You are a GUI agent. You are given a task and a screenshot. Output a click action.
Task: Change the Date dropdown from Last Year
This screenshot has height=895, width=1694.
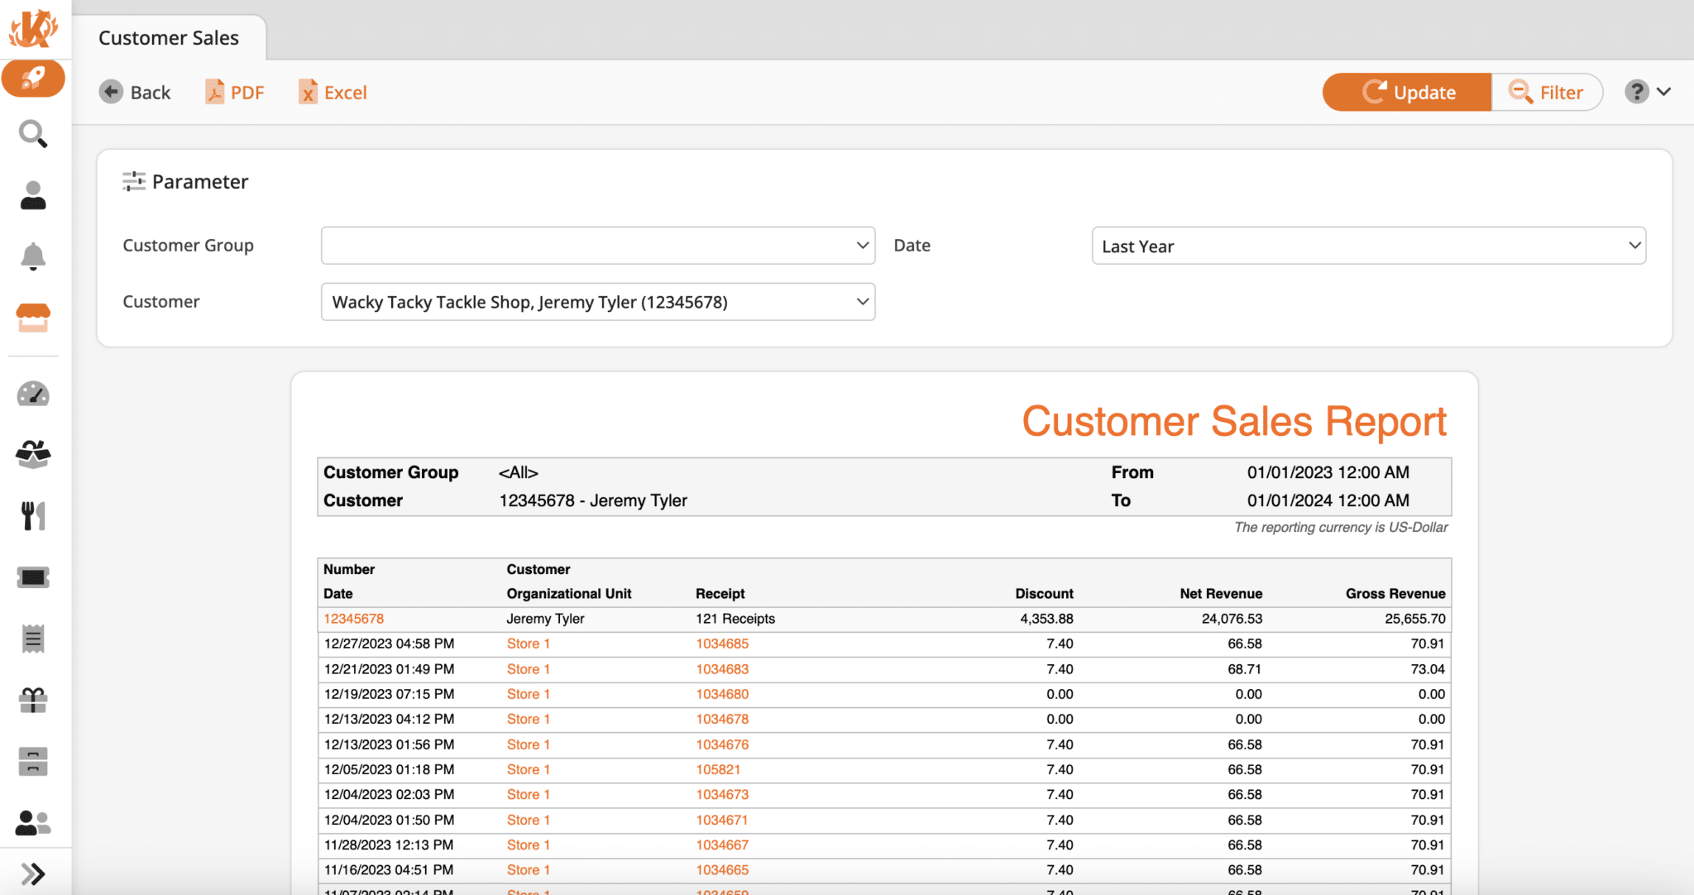(1369, 245)
